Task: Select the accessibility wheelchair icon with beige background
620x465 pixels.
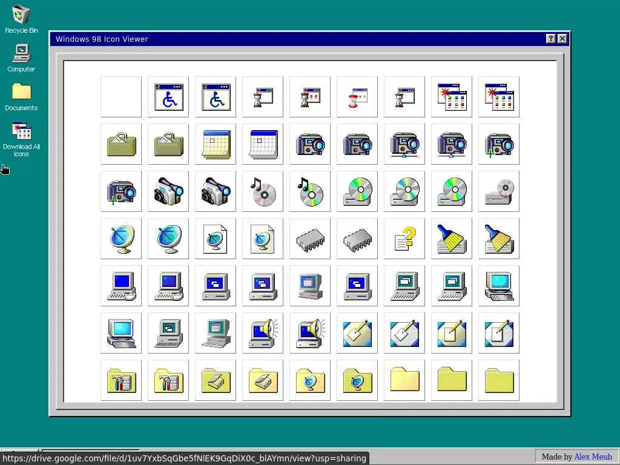Action: click(x=216, y=97)
